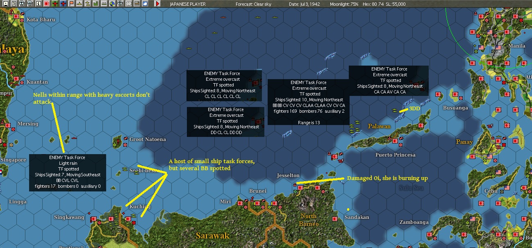Click the Mersing base name label
The width and height of the screenshot is (532, 248).
pyautogui.click(x=28, y=124)
